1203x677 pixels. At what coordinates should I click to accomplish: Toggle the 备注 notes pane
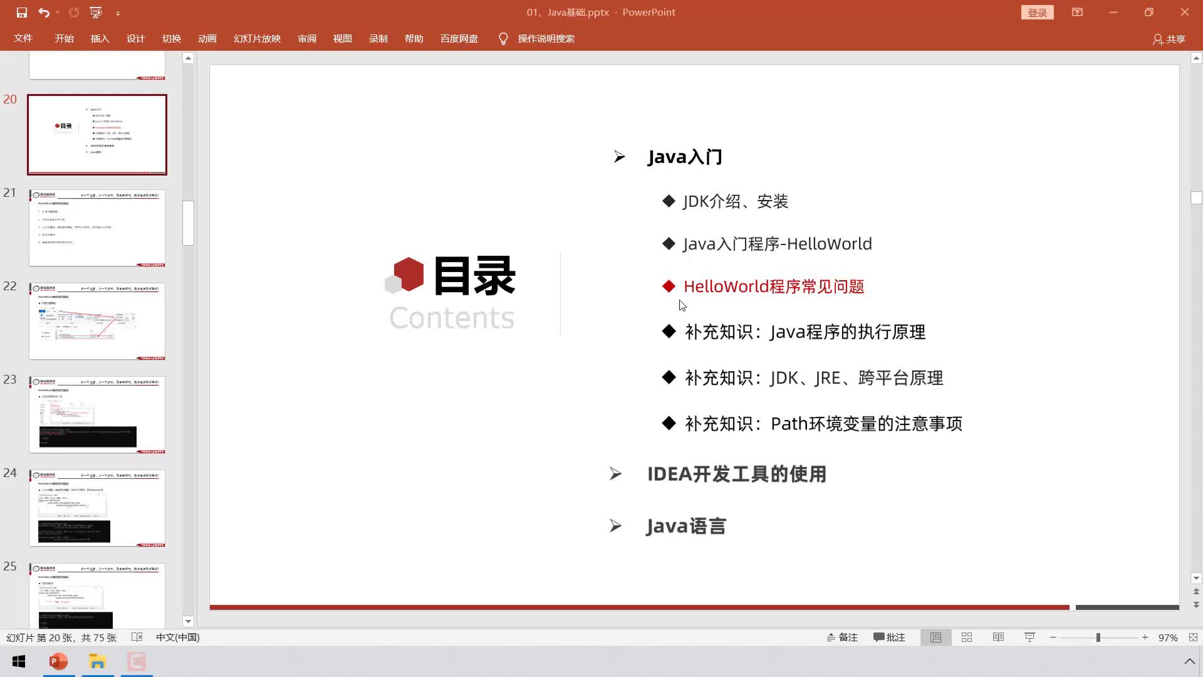pyautogui.click(x=842, y=638)
